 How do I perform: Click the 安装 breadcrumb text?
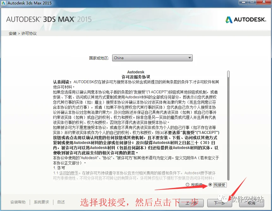(x=13, y=34)
